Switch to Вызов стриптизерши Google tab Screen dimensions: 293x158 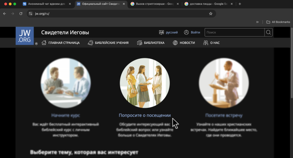155,4
